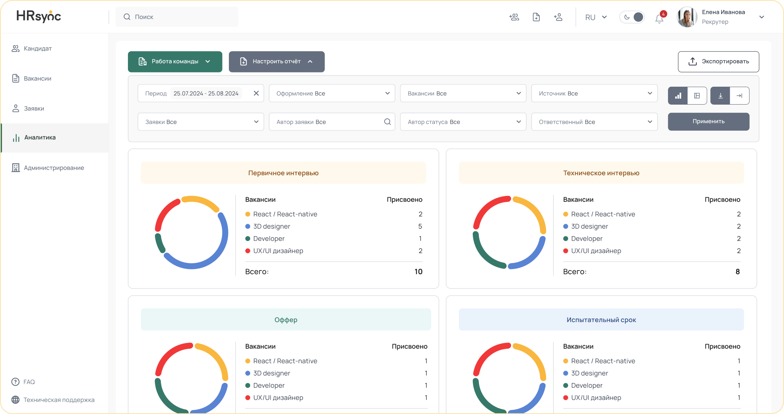Collapse Настроить отчёт panel
Image resolution: width=784 pixels, height=414 pixels.
277,62
